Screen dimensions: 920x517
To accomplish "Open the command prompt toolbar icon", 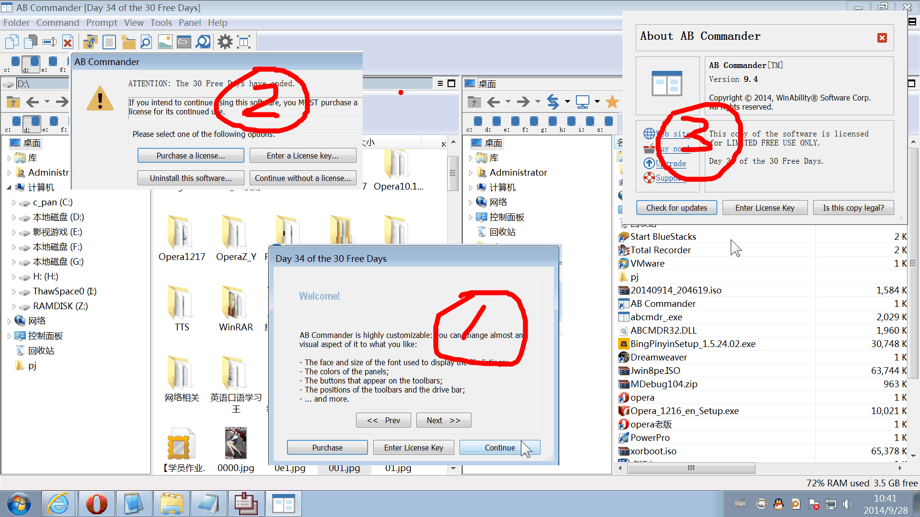I will coord(184,42).
